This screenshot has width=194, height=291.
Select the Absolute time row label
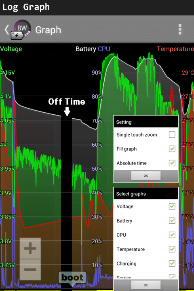click(132, 163)
